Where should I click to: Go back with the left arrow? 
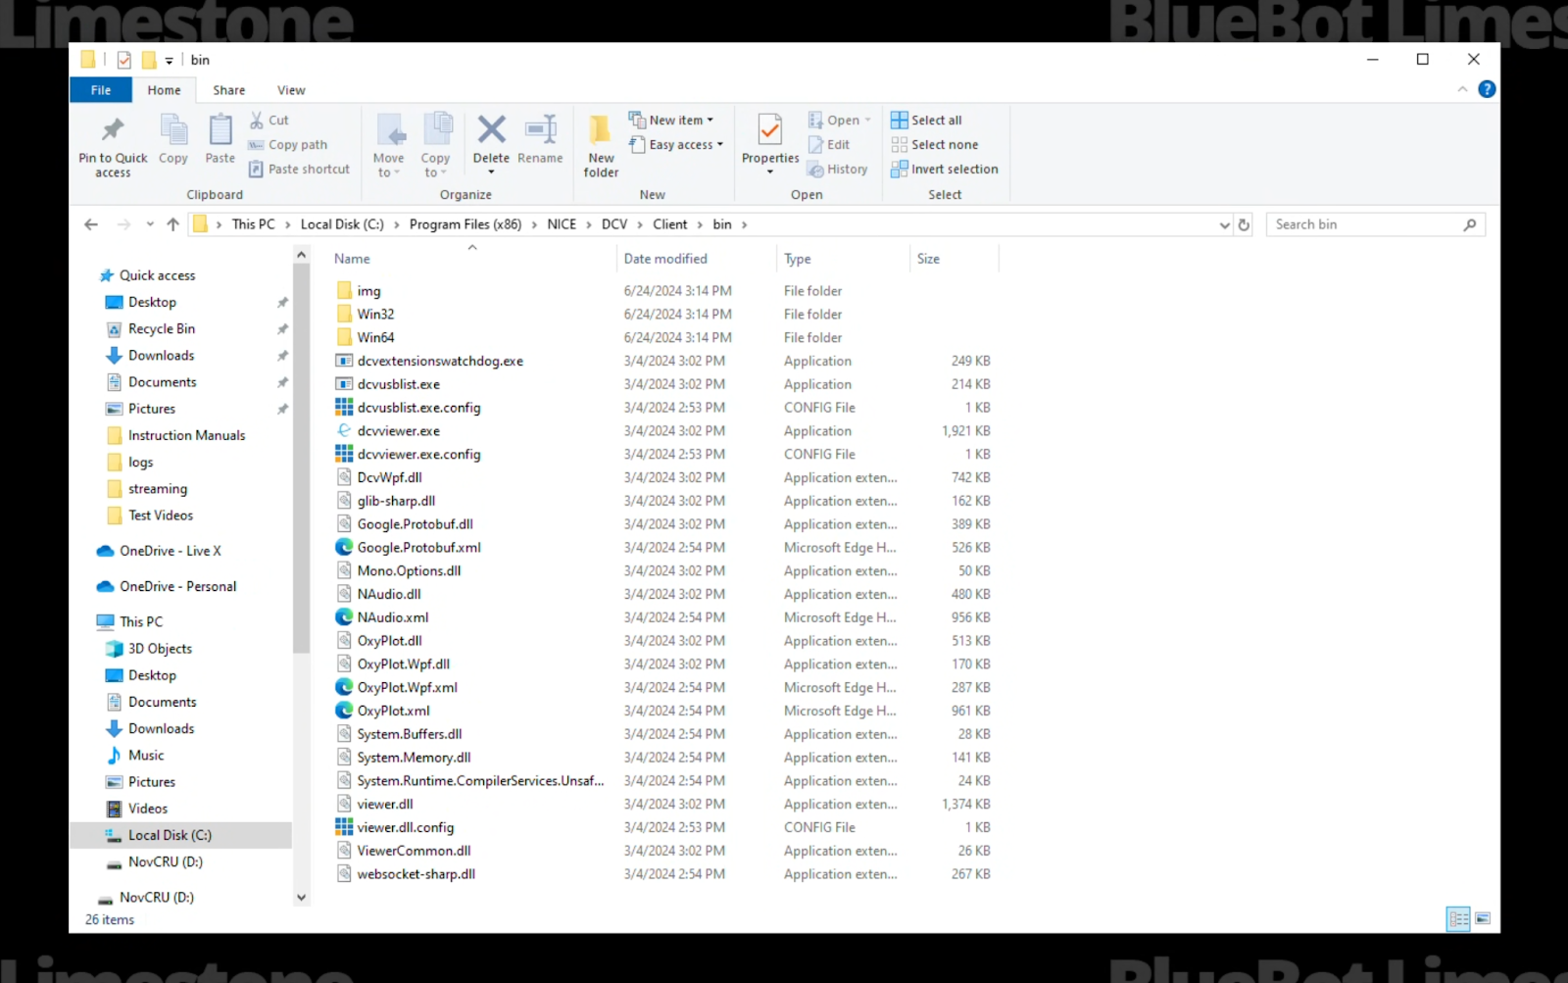(91, 224)
